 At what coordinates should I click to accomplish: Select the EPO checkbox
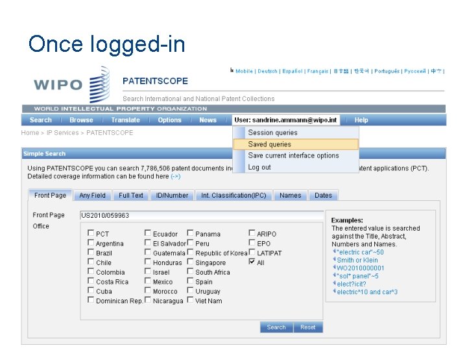click(x=252, y=242)
